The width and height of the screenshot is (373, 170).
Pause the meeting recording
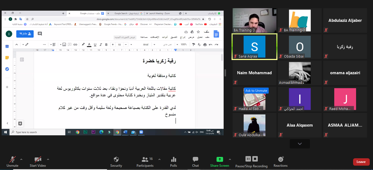coord(248,159)
